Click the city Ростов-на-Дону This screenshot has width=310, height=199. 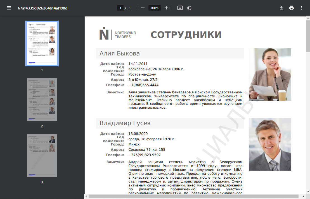coord(142,74)
